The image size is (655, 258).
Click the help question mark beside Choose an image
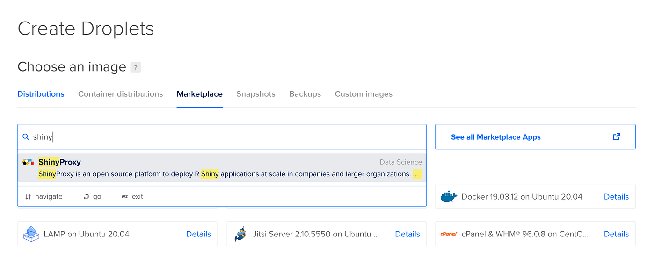(136, 67)
